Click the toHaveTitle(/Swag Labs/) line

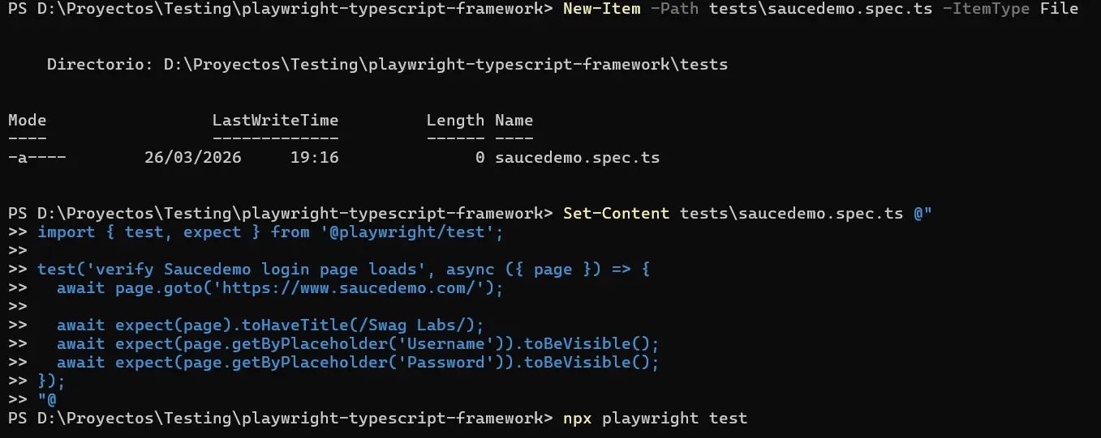tap(270, 325)
